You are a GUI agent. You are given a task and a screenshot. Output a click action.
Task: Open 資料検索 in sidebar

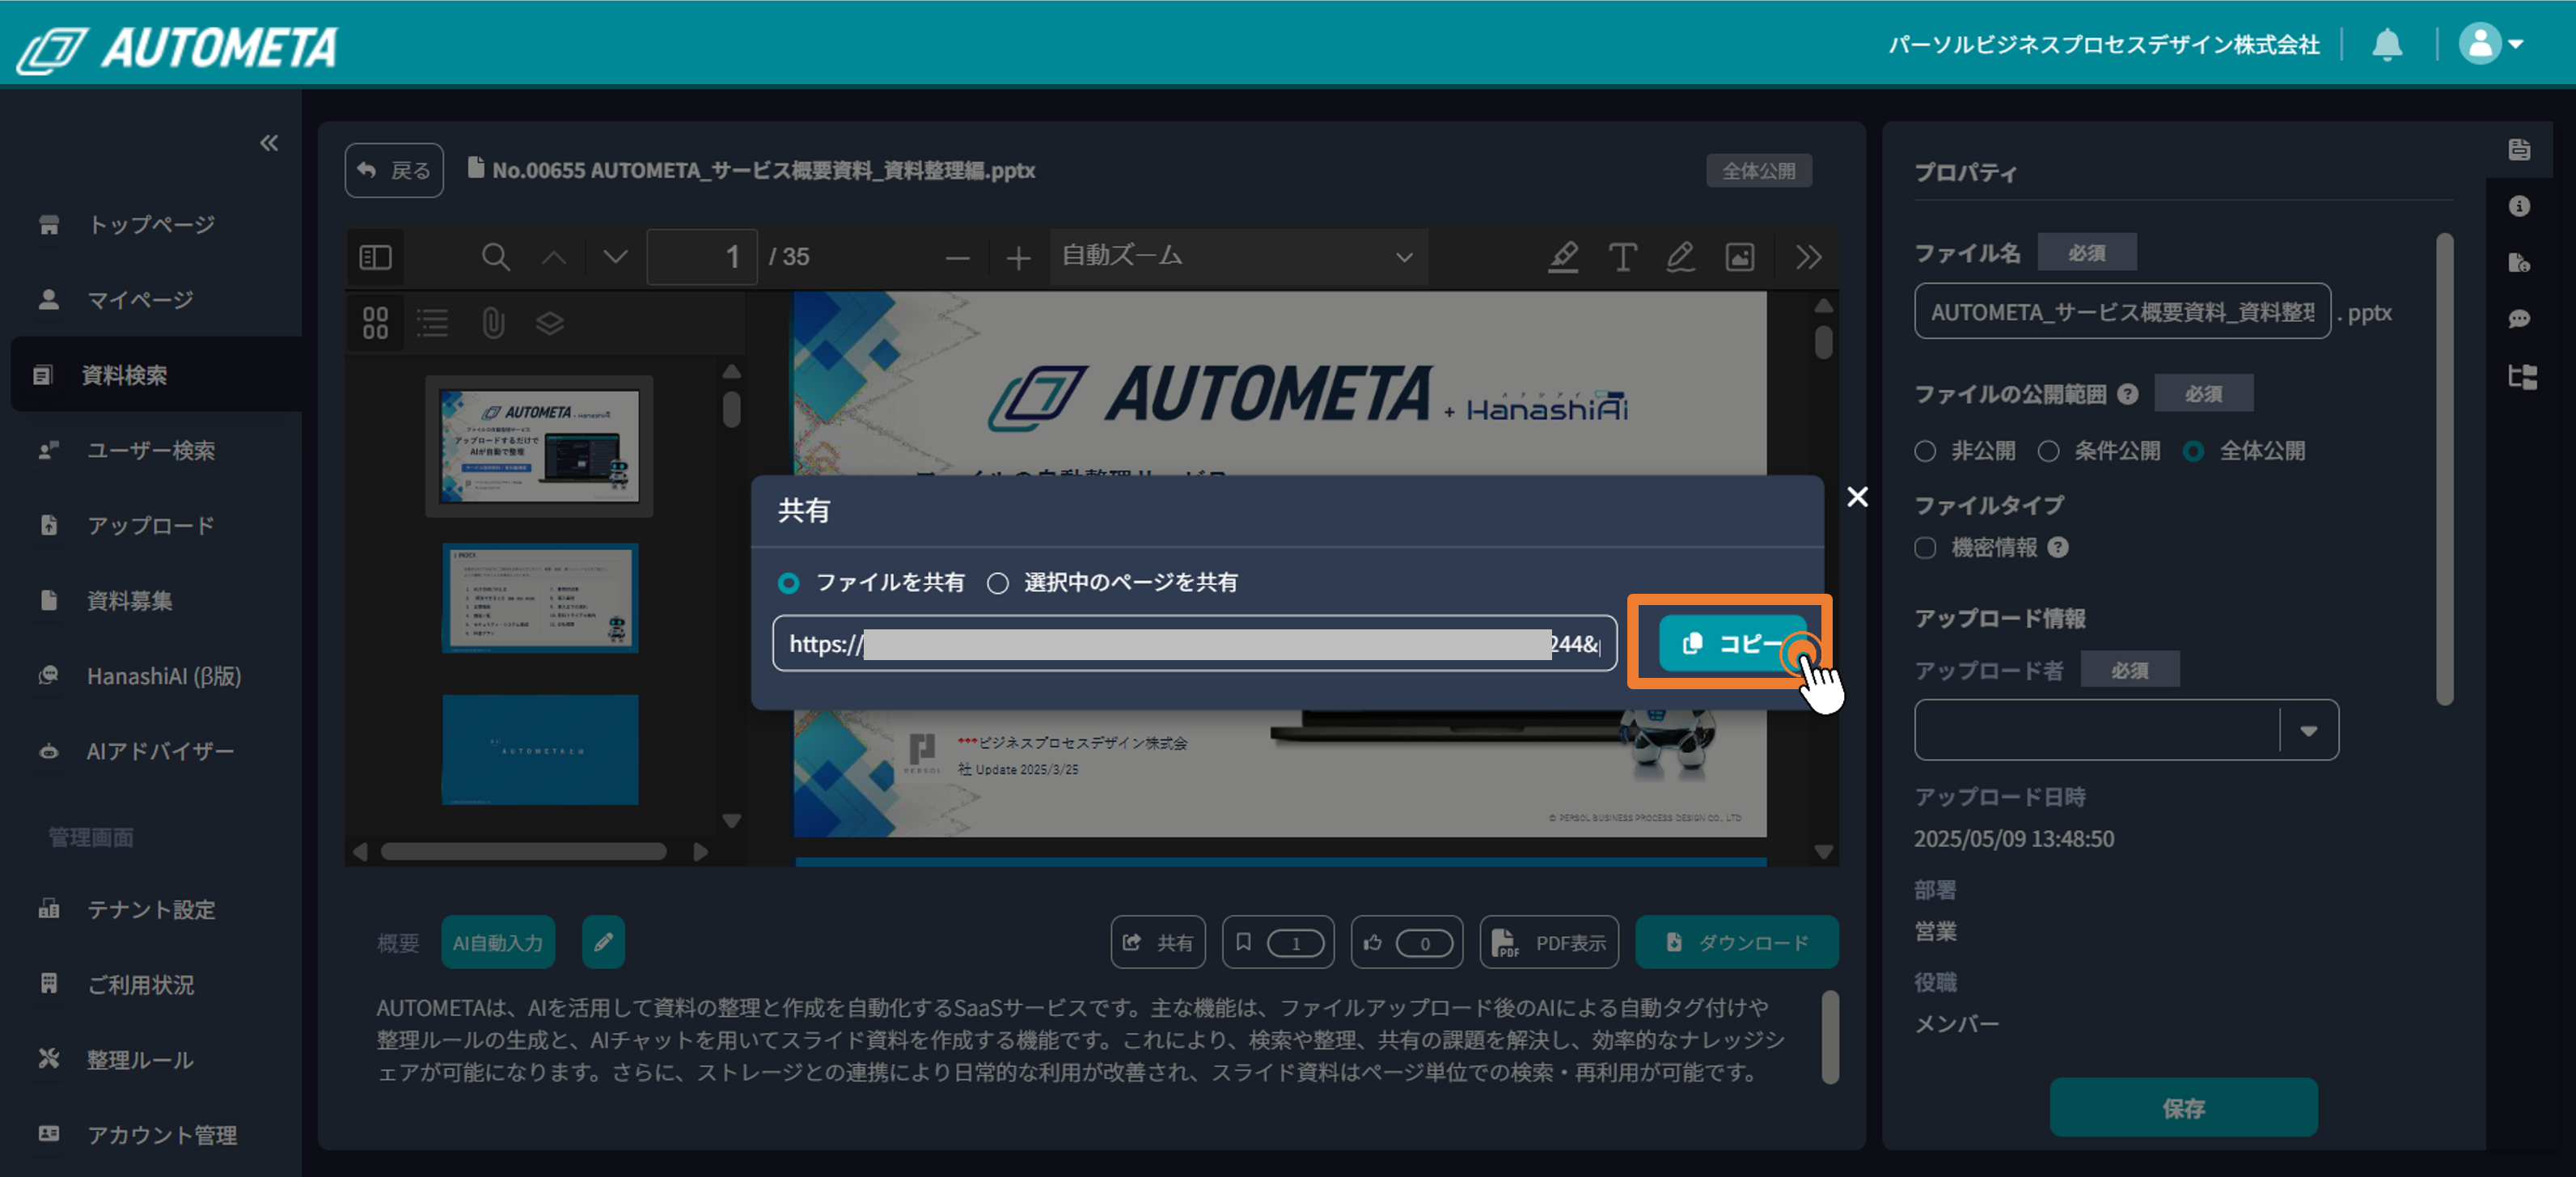coord(156,375)
